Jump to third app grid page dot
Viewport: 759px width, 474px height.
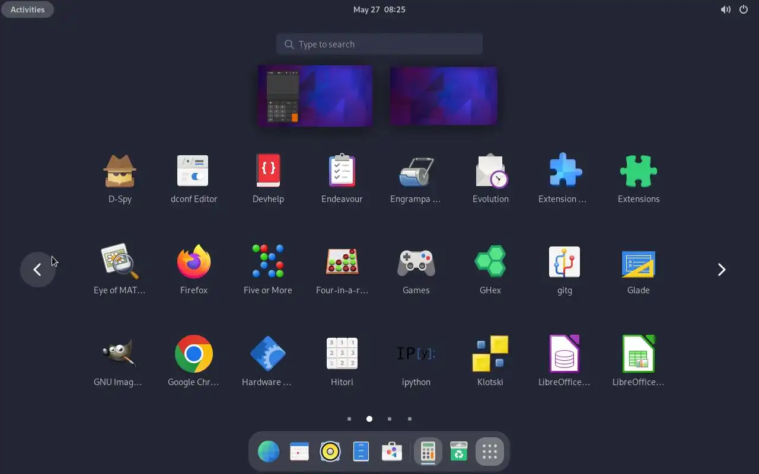coord(390,419)
